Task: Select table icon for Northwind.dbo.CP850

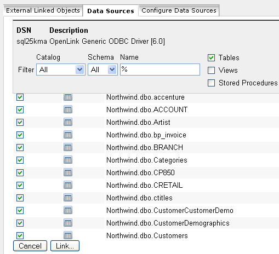Action: 68,172
